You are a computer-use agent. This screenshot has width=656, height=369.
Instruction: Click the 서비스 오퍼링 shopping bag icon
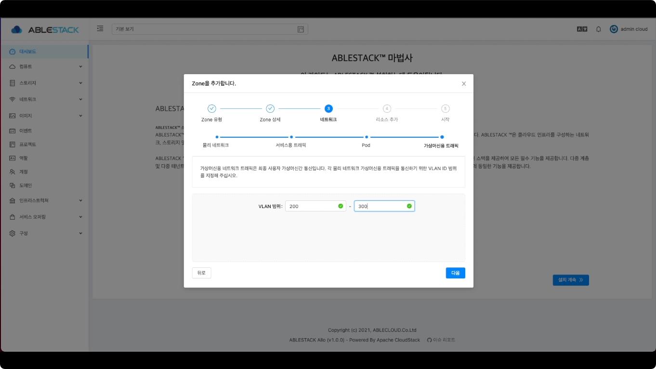coord(13,217)
